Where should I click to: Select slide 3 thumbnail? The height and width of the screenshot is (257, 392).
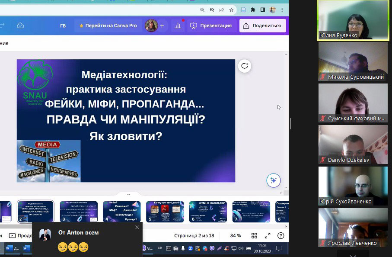pyautogui.click(x=79, y=212)
